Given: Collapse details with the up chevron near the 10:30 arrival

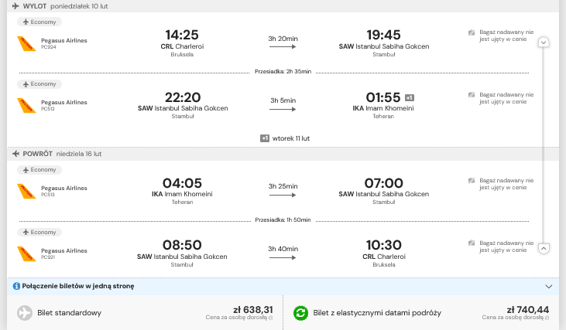Looking at the screenshot, I should pyautogui.click(x=544, y=248).
